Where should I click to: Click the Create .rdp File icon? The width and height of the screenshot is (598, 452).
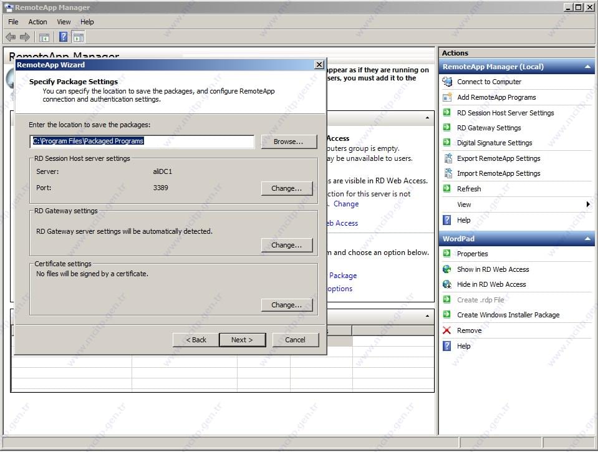coord(447,299)
